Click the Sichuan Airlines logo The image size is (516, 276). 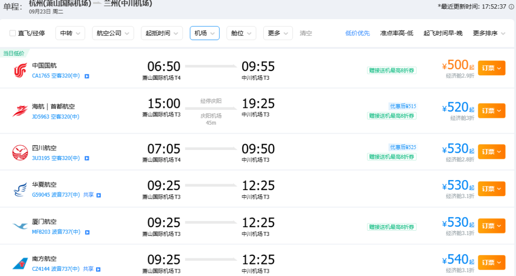[x=20, y=153]
